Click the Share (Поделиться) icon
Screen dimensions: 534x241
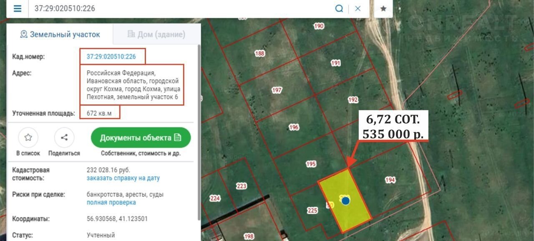[64, 138]
